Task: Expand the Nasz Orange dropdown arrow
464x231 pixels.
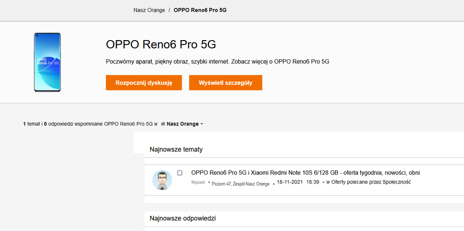Action: [x=202, y=124]
